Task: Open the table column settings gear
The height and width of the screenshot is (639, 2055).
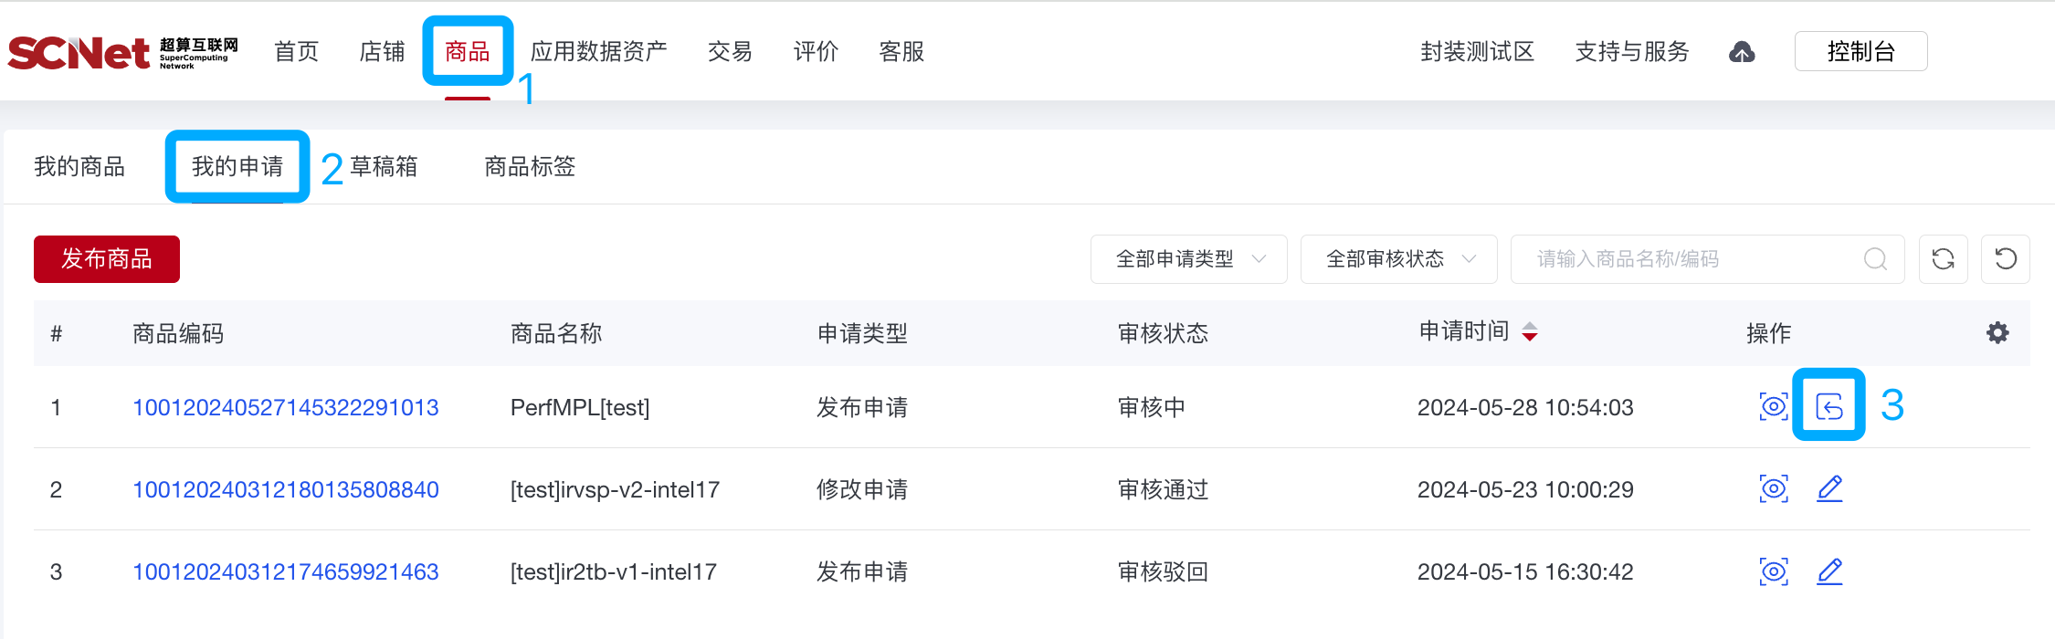Action: tap(1997, 332)
